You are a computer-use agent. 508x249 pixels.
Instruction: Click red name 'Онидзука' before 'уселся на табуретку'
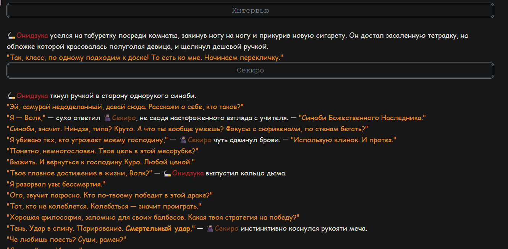[32, 36]
